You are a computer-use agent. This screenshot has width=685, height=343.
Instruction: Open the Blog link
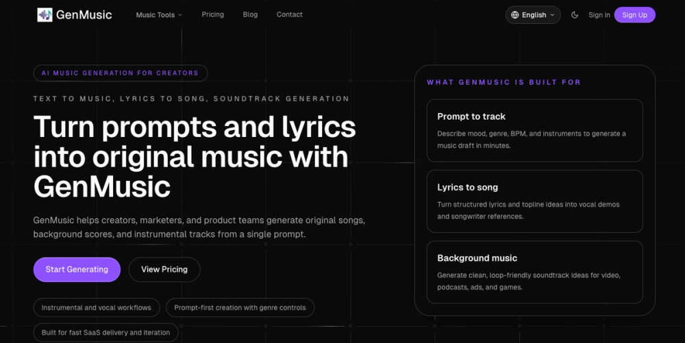[250, 14]
